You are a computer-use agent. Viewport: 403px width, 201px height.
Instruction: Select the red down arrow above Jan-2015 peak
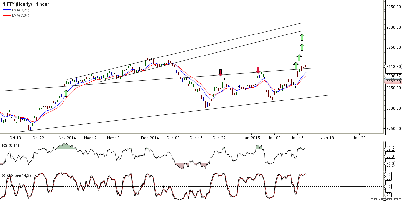(x=258, y=70)
